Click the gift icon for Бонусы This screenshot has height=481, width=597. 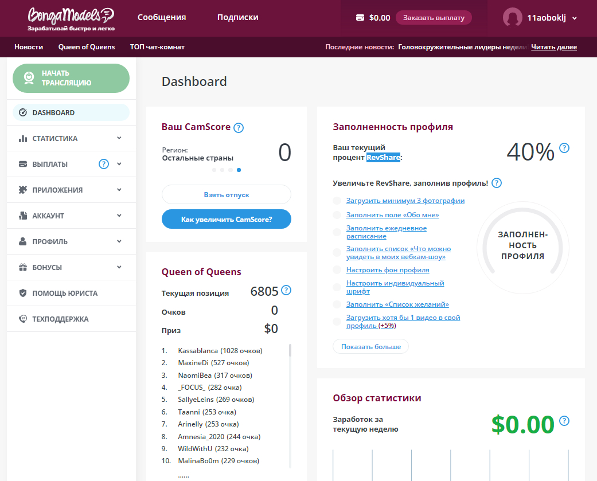pos(23,267)
